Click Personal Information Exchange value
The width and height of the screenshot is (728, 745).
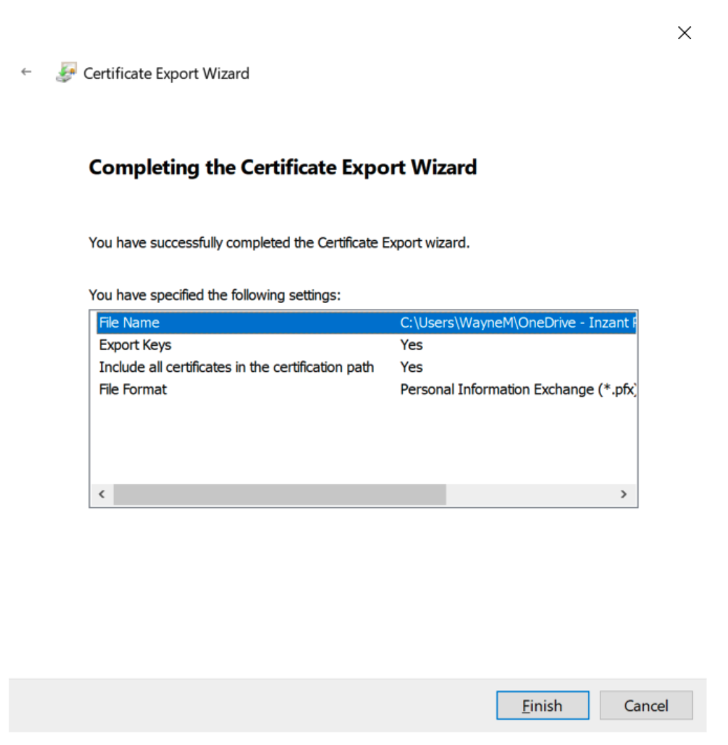[518, 390]
